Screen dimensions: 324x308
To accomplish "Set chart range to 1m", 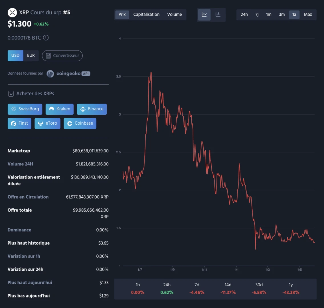I will [x=269, y=15].
